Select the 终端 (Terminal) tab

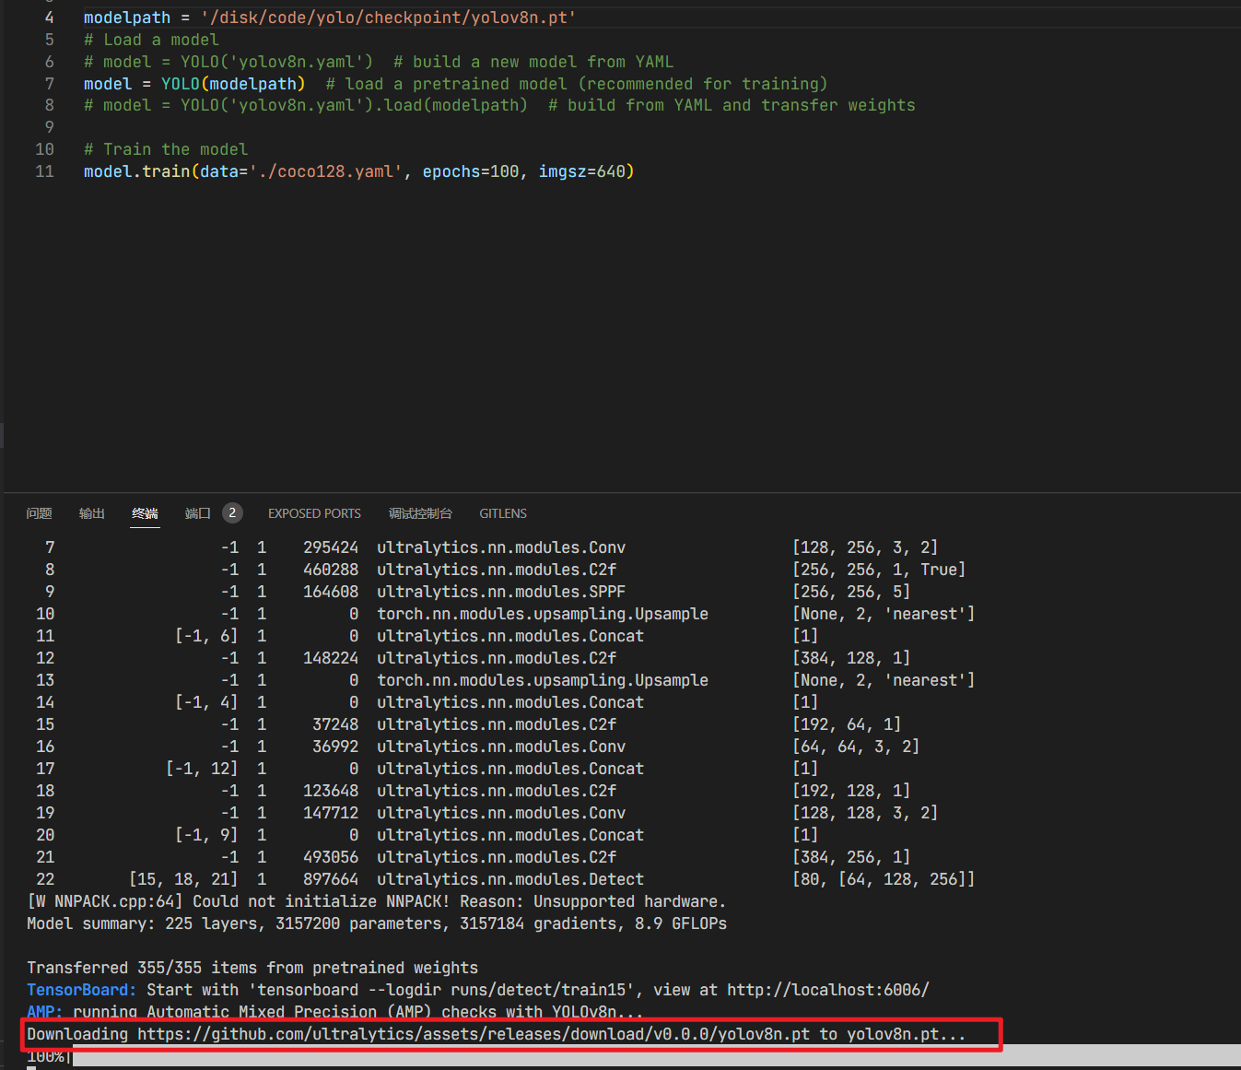[144, 513]
